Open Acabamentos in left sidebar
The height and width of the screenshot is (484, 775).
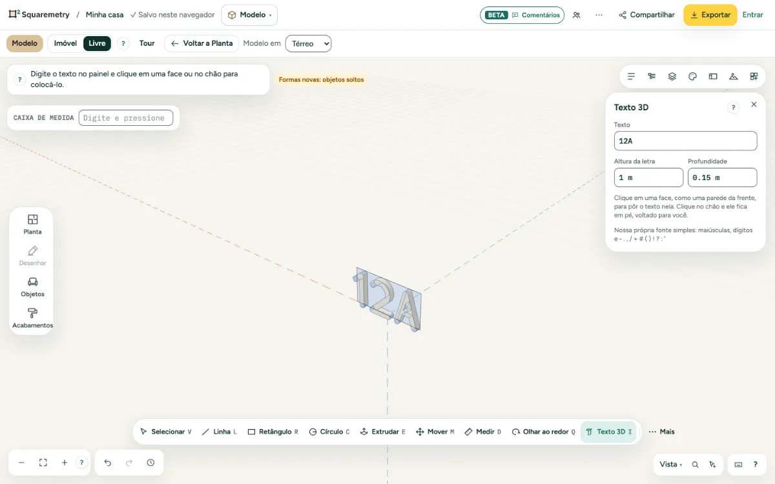coord(32,318)
